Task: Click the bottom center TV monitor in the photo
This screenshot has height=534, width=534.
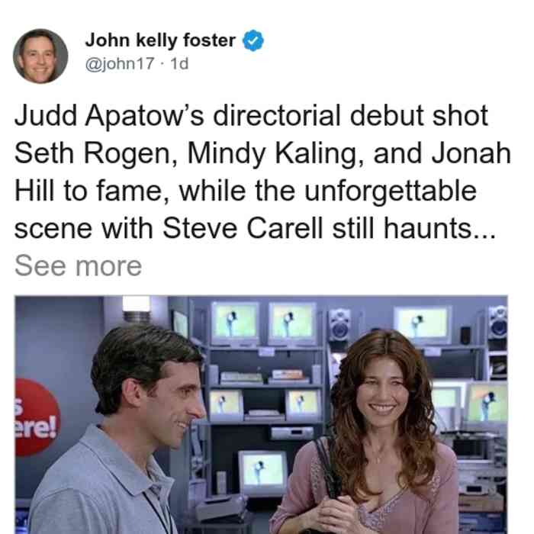Action: 262,473
